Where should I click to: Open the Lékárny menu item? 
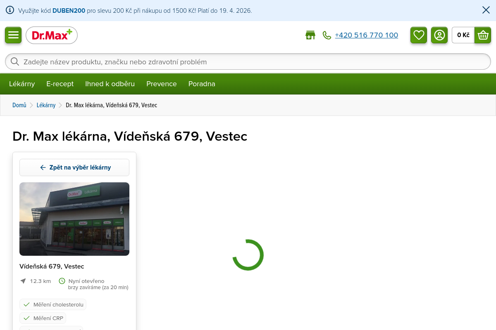point(22,84)
